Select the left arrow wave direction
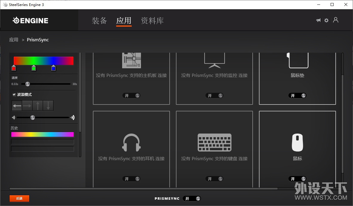The width and height of the screenshot is (353, 206). [x=17, y=106]
